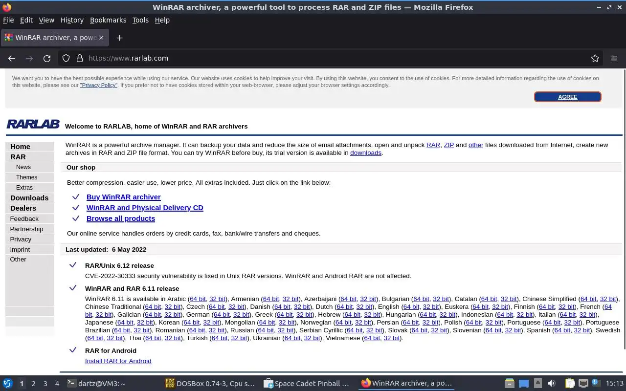The image size is (626, 391).
Task: Open the History menu
Action: (72, 20)
